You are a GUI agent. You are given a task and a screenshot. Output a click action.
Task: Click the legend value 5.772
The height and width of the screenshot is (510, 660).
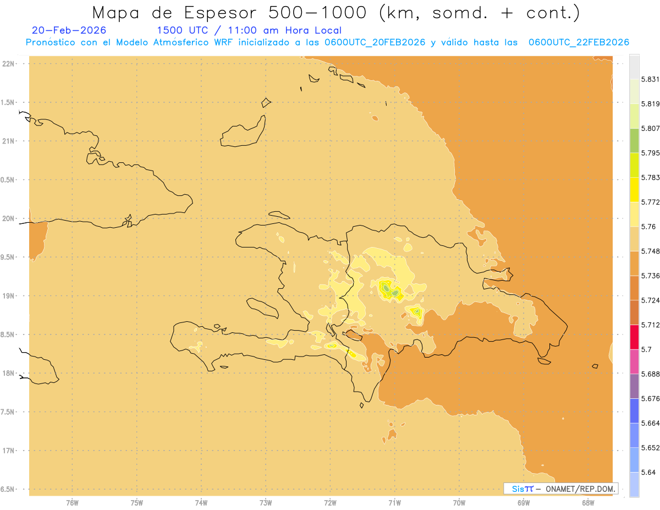tap(650, 202)
